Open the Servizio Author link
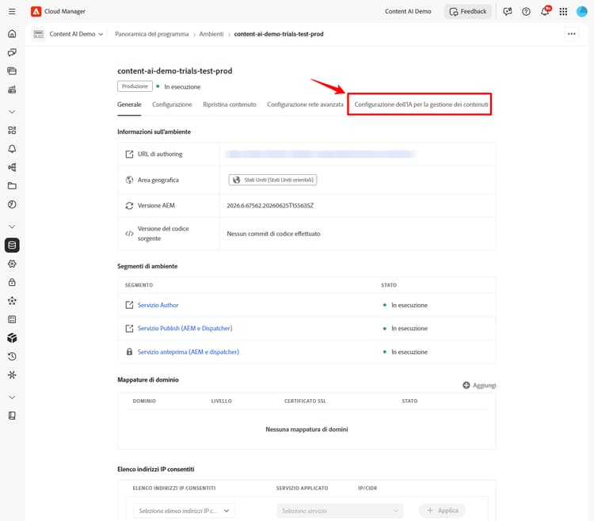Viewport: 594px width, 521px height. click(x=158, y=305)
